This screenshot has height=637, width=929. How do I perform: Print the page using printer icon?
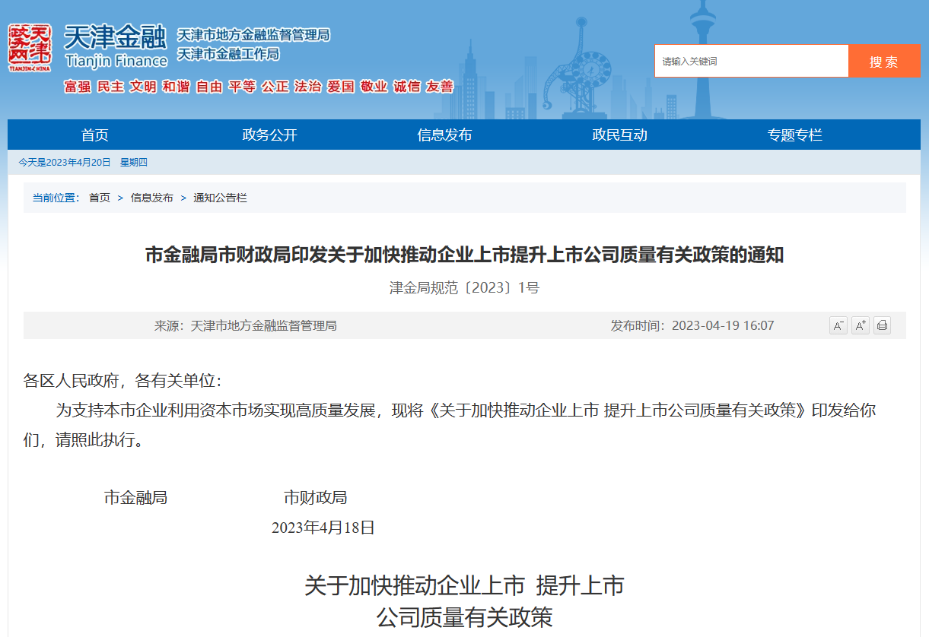point(882,325)
